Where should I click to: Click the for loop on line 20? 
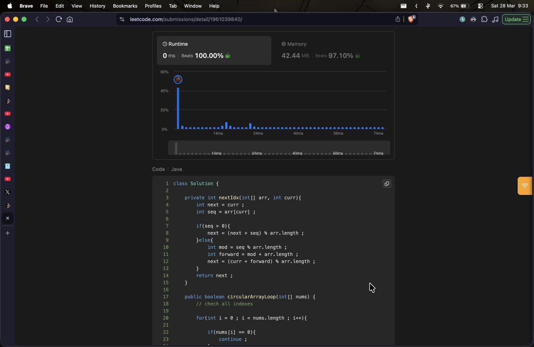[x=251, y=318]
